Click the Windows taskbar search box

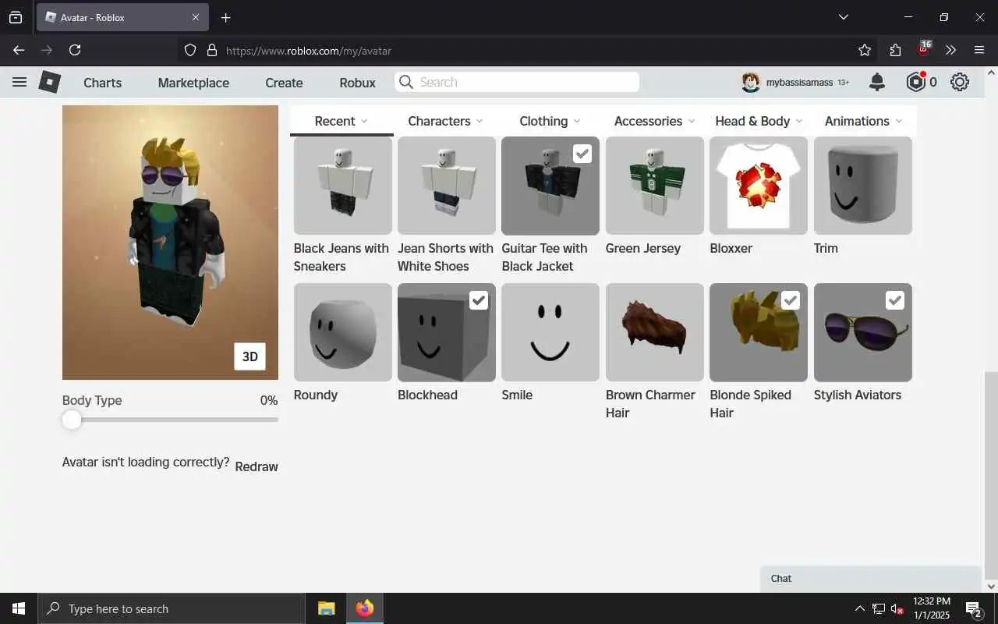pyautogui.click(x=172, y=608)
